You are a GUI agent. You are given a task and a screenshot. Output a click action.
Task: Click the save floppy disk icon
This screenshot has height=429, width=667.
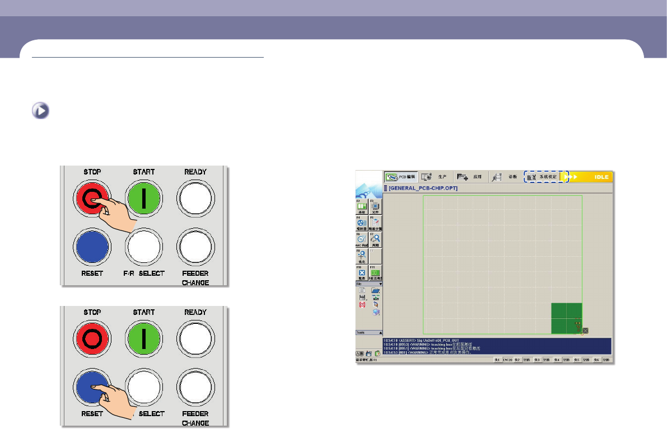pyautogui.click(x=362, y=298)
